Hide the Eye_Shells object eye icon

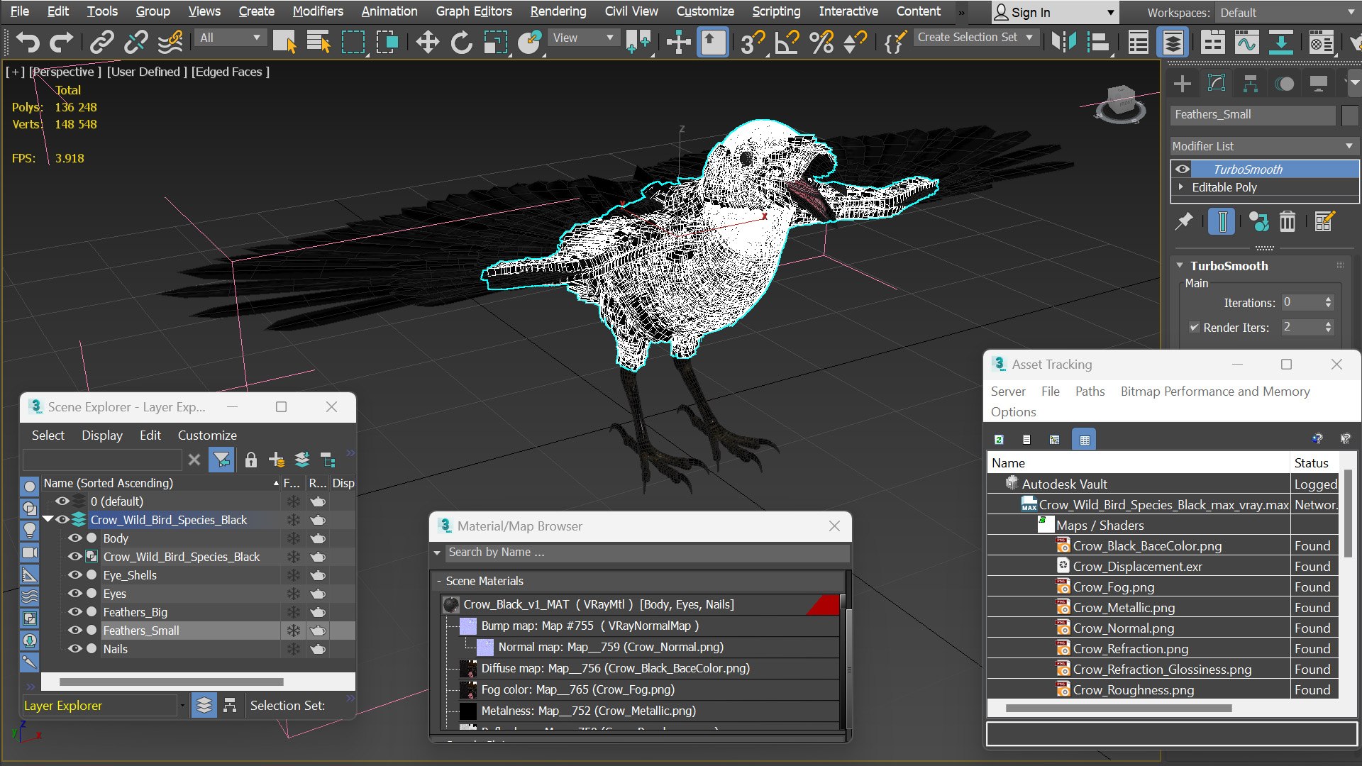tap(74, 575)
